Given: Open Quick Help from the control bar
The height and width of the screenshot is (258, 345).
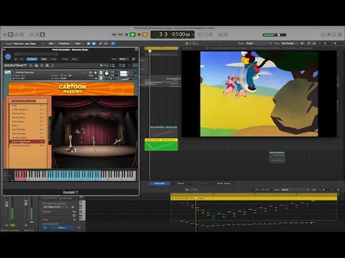Looking at the screenshot, I should click(17, 34).
